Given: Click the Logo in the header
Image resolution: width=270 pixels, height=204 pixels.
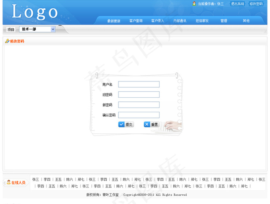Looking at the screenshot, I should click(35, 12).
